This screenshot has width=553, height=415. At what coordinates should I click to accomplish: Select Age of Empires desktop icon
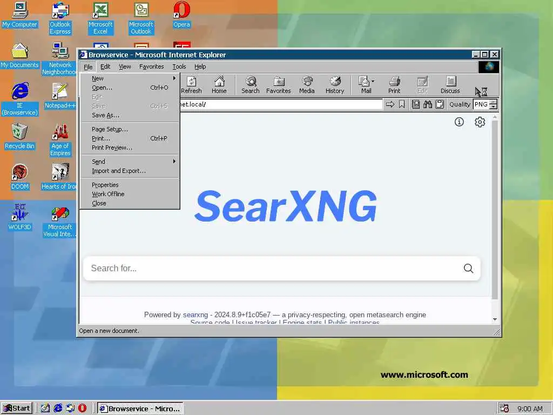click(60, 140)
